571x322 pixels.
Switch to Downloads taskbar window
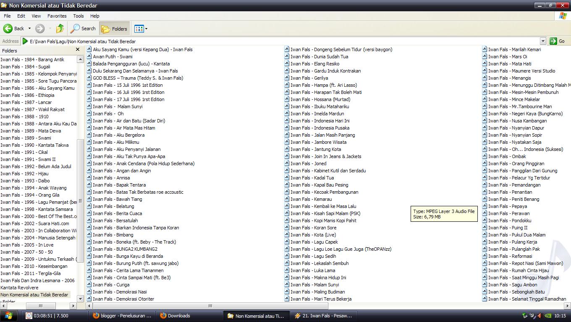190,316
